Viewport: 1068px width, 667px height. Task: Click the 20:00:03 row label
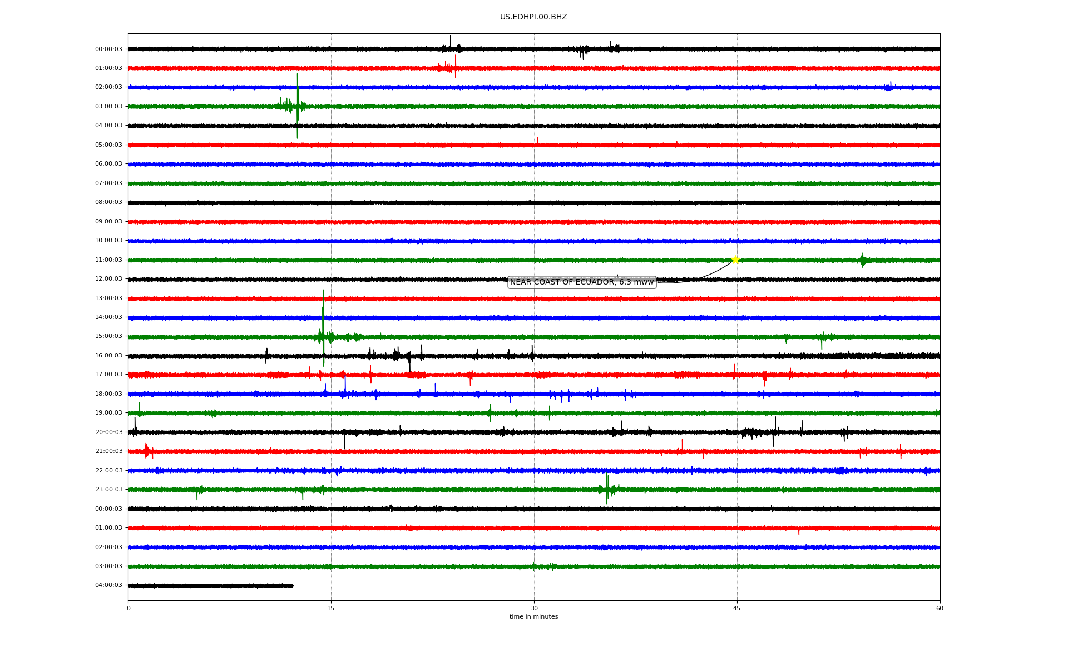tap(108, 432)
